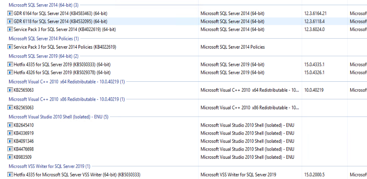This screenshot has width=367, height=179.
Task: Click program cell Visual C++ 2010 x64 Redistributable
Action: 250,90
